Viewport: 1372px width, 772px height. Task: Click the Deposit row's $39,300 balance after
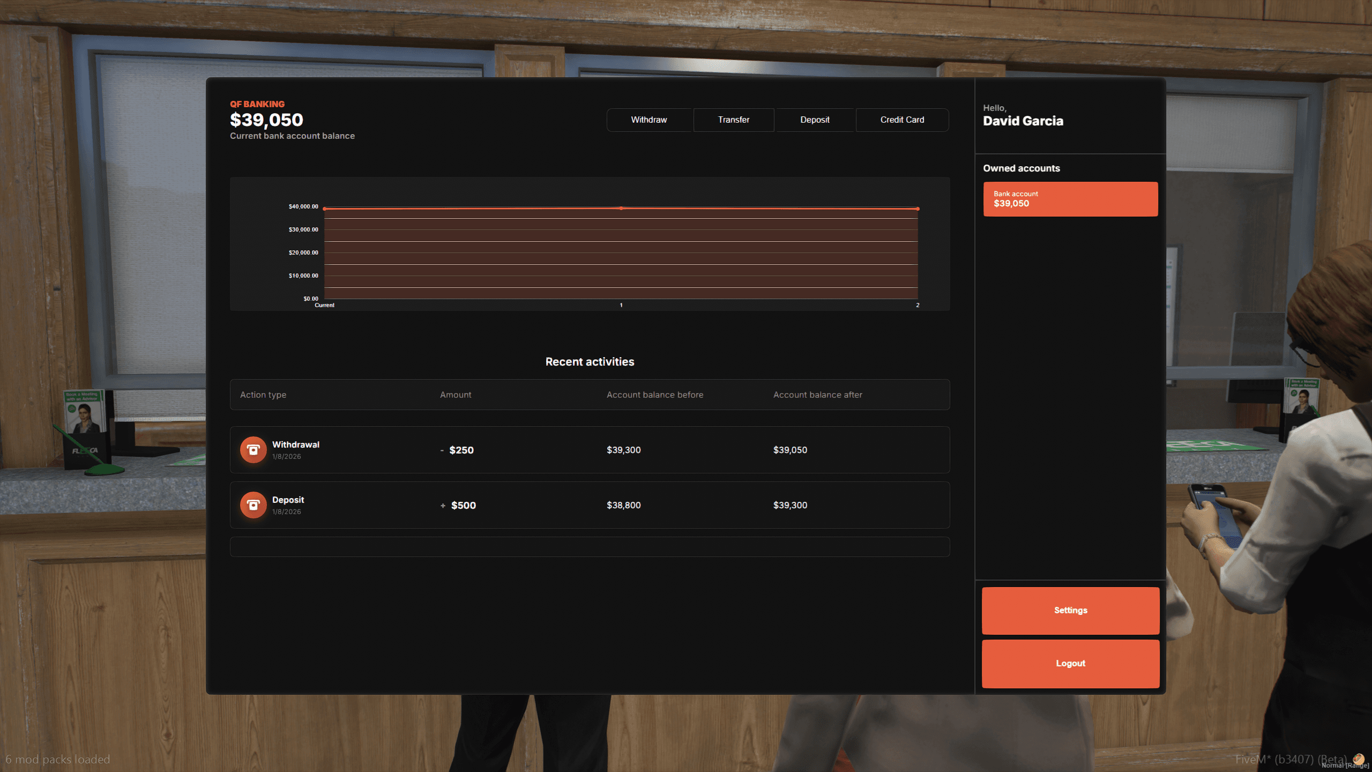790,505
